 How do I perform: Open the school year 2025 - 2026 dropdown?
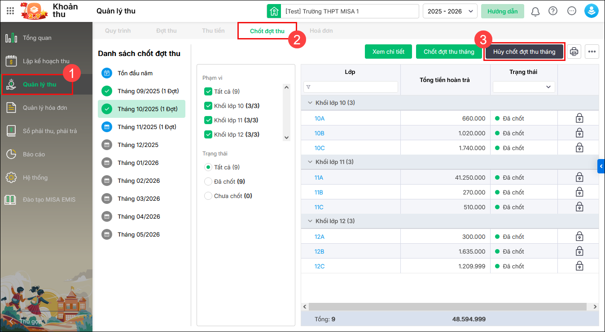pyautogui.click(x=450, y=11)
